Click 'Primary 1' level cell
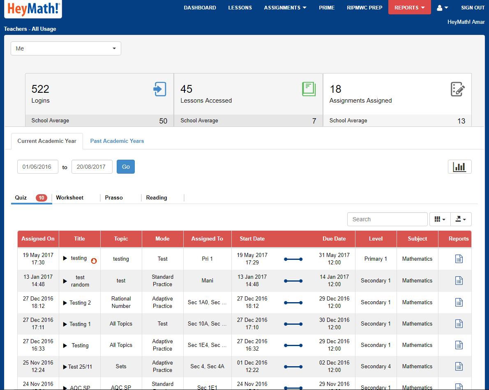Viewport: 489px width, 390px height. [x=376, y=259]
